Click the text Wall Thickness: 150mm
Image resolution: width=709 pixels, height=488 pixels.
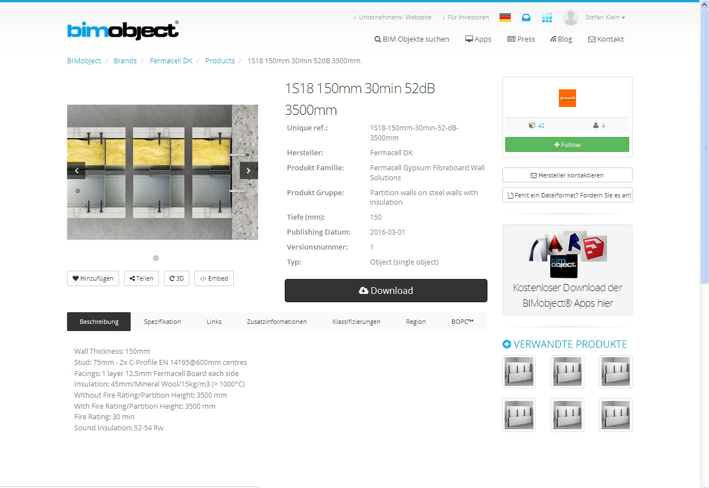point(112,351)
